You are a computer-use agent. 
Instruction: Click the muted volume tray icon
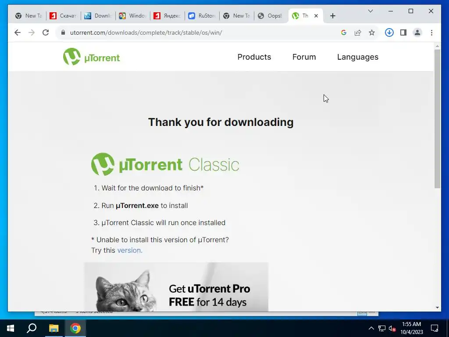coord(392,328)
